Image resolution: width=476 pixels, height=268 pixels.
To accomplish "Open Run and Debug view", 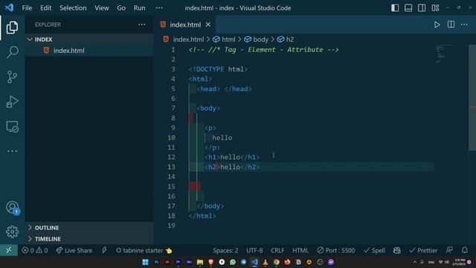I will tap(12, 102).
